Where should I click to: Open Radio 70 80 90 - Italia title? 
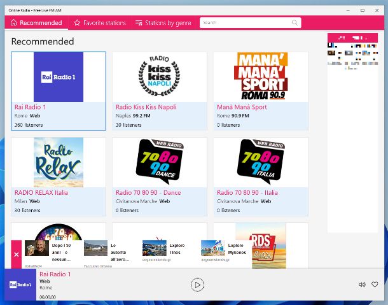(247, 192)
